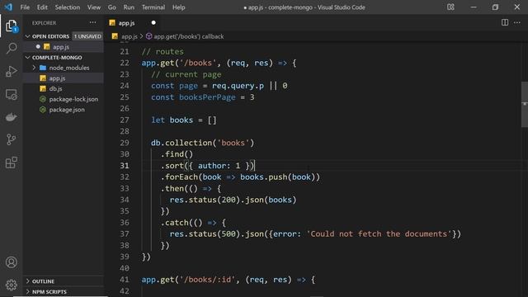This screenshot has height=297, width=528.
Task: Select app.js in the file tree
Action: pos(64,78)
